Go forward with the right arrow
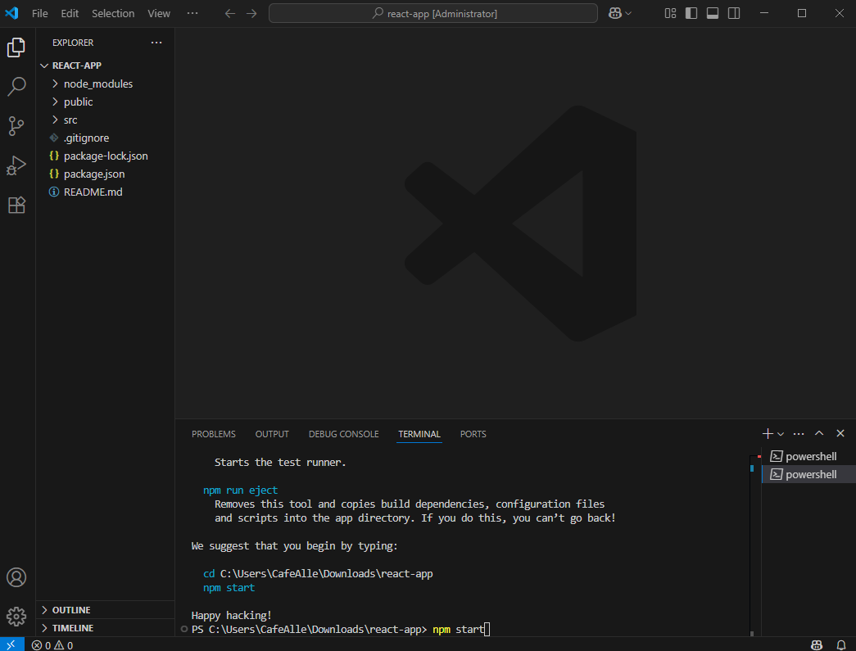Screen dimensions: 856x651 (251, 14)
